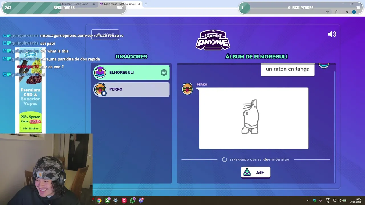The image size is (365, 205).
Task: Switch to the 'gartic phone - Google Suche' tab
Action: (x=75, y=4)
